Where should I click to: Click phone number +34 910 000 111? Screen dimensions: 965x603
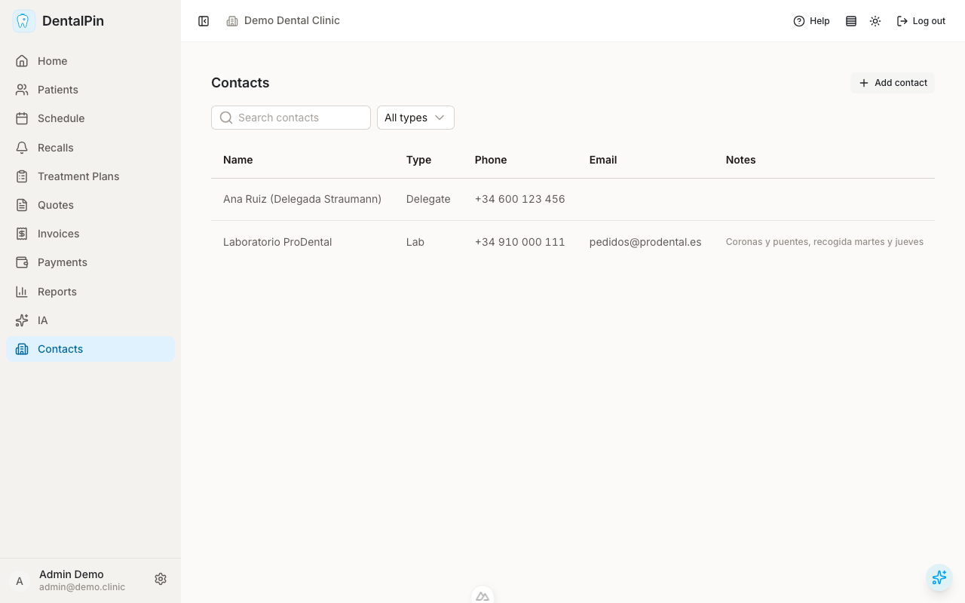pyautogui.click(x=519, y=242)
